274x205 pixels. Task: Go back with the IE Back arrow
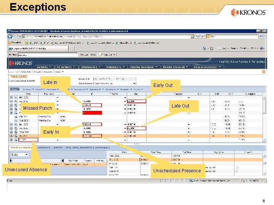click(10, 36)
